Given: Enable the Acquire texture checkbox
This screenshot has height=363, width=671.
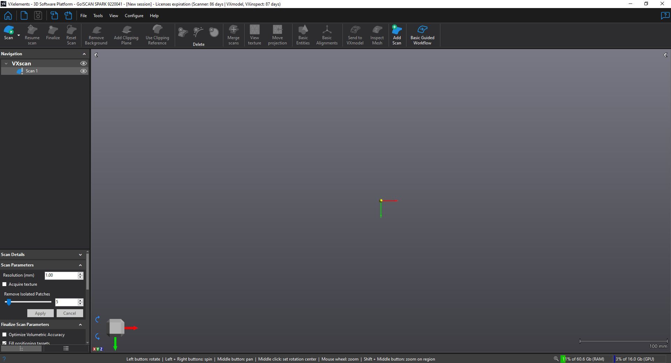Looking at the screenshot, I should [5, 284].
